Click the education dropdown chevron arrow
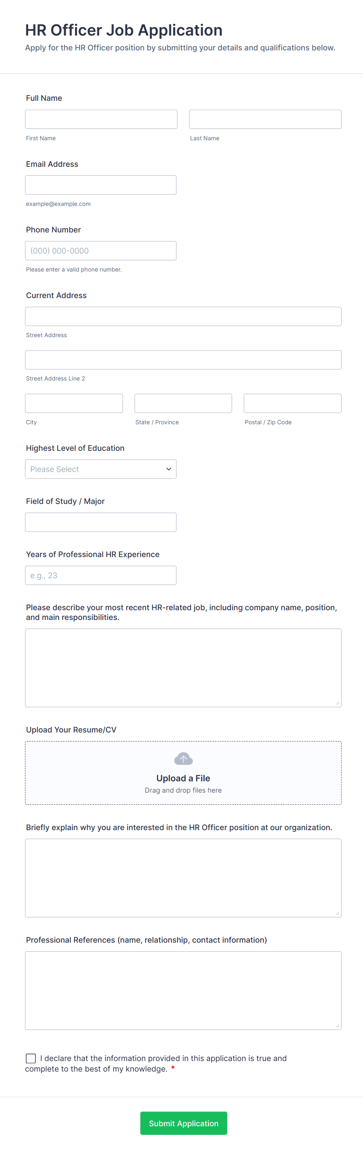The height and width of the screenshot is (1154, 363). pyautogui.click(x=169, y=468)
